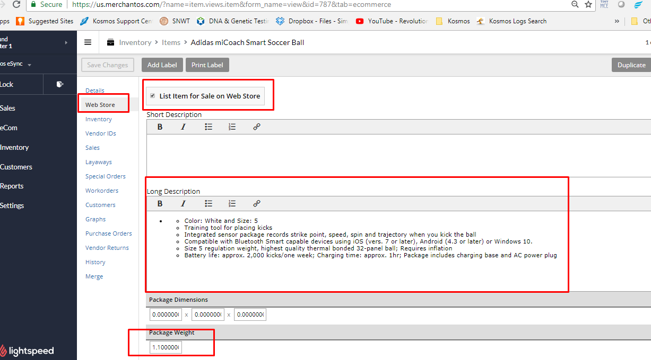The image size is (651, 360).
Task: Open Reports in the main navigation
Action: coord(12,186)
